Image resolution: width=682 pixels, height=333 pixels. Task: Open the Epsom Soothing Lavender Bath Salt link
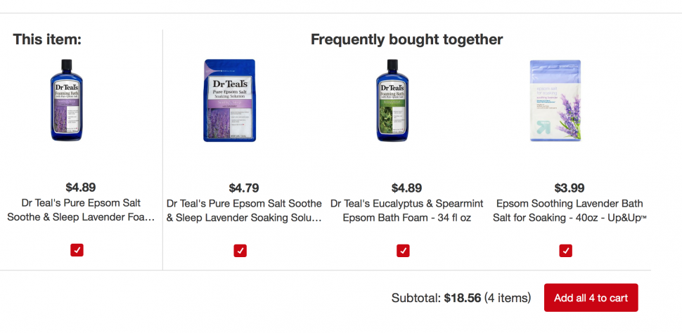[x=570, y=210]
